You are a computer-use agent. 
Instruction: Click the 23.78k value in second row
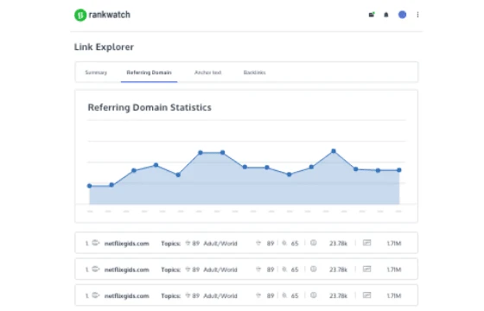point(338,270)
